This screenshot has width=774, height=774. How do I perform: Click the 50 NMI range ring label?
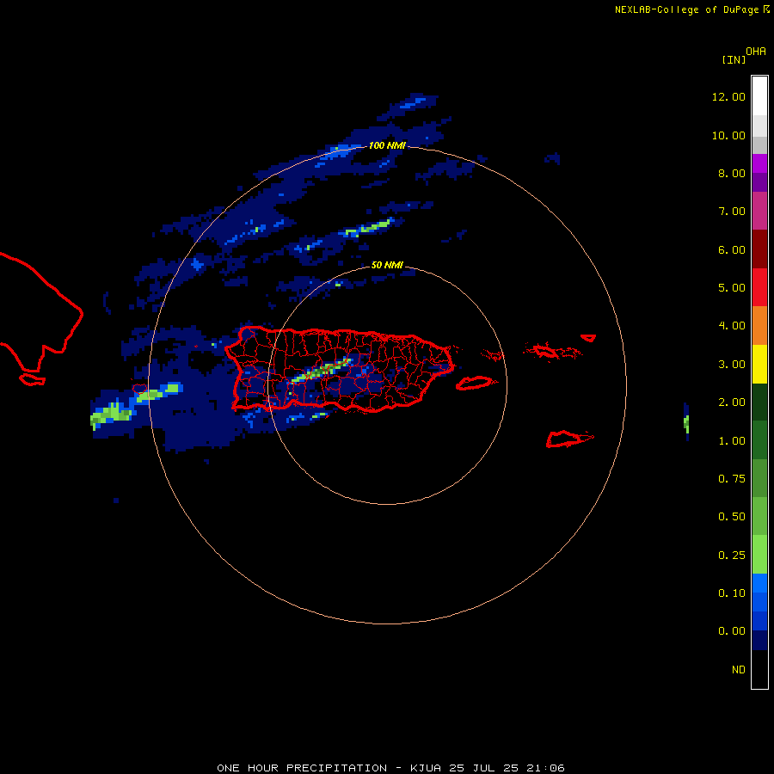tap(387, 265)
